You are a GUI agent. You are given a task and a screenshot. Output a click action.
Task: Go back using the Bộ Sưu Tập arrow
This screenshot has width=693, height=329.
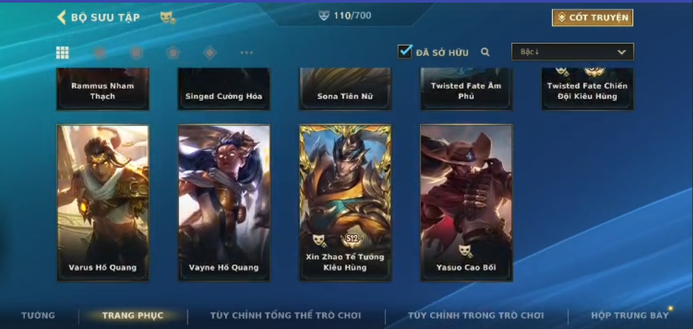coord(61,17)
